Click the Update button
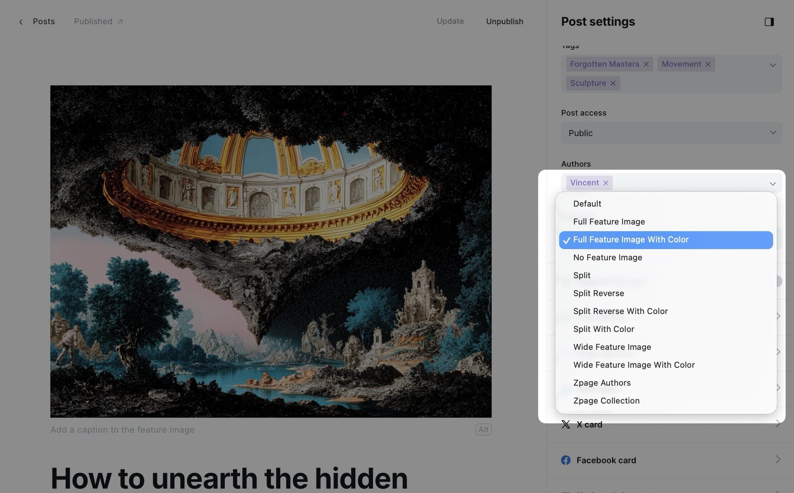This screenshot has width=794, height=493. [x=450, y=21]
